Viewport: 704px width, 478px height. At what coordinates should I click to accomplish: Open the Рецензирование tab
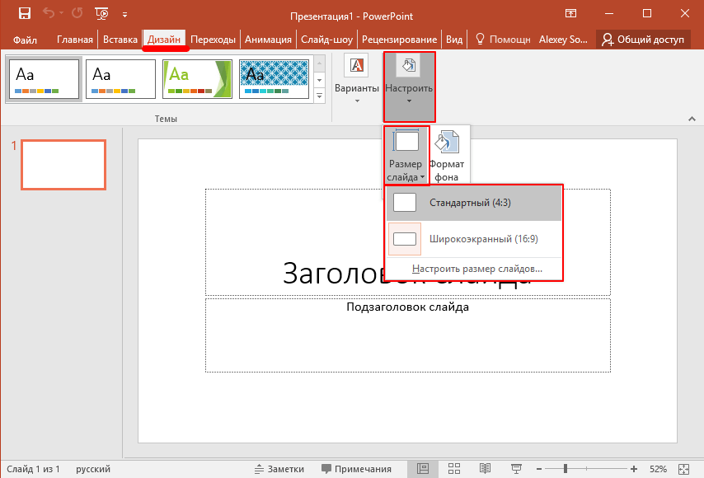399,40
